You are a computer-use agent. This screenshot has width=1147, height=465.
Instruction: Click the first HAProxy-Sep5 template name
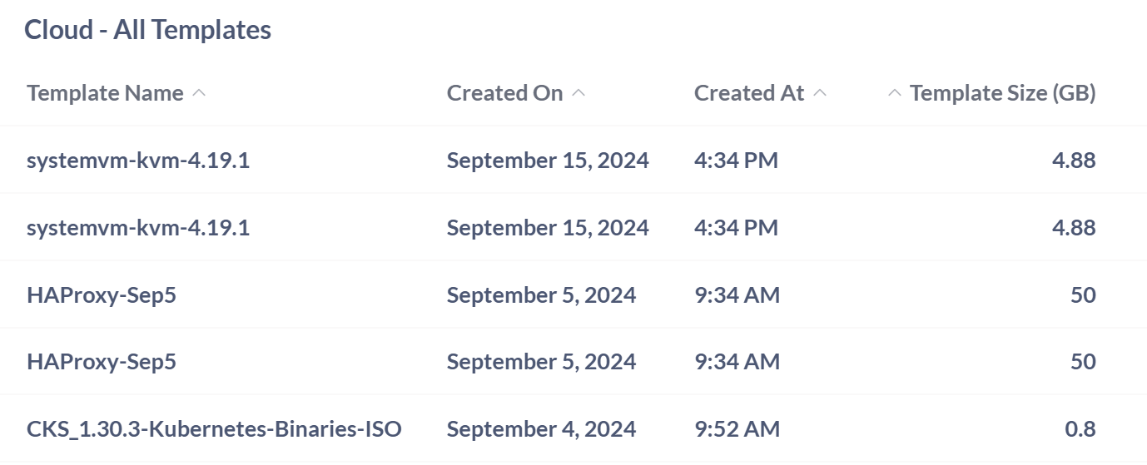(102, 295)
